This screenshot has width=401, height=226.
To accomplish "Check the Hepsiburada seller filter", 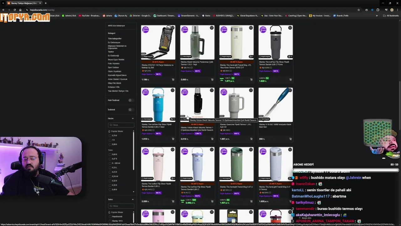I will (110, 217).
